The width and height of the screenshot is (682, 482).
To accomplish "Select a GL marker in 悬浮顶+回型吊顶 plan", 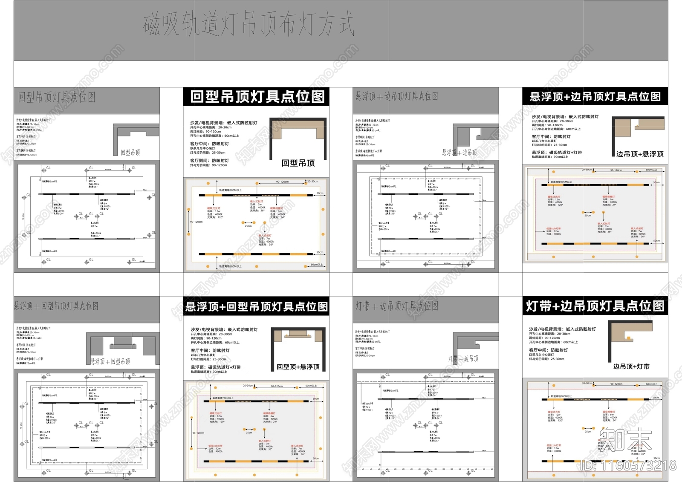I will 45,377.
